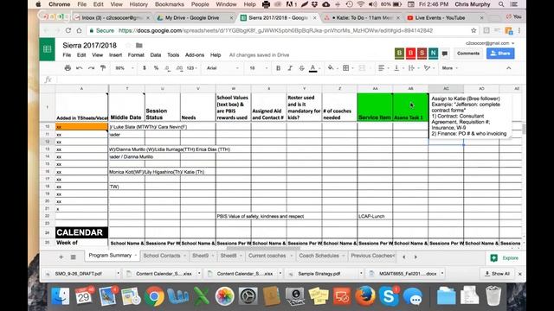The width and height of the screenshot is (554, 311).
Task: Open the Add-ons menu
Action: point(194,55)
